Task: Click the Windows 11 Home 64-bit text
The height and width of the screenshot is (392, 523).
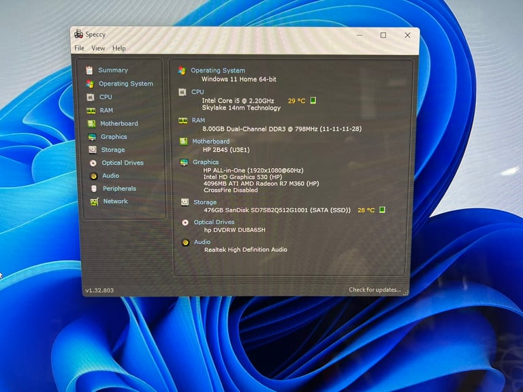Action: [x=239, y=80]
